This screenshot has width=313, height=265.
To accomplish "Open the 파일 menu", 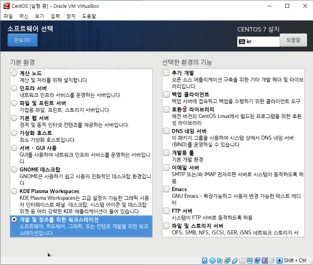I will point(8,16).
